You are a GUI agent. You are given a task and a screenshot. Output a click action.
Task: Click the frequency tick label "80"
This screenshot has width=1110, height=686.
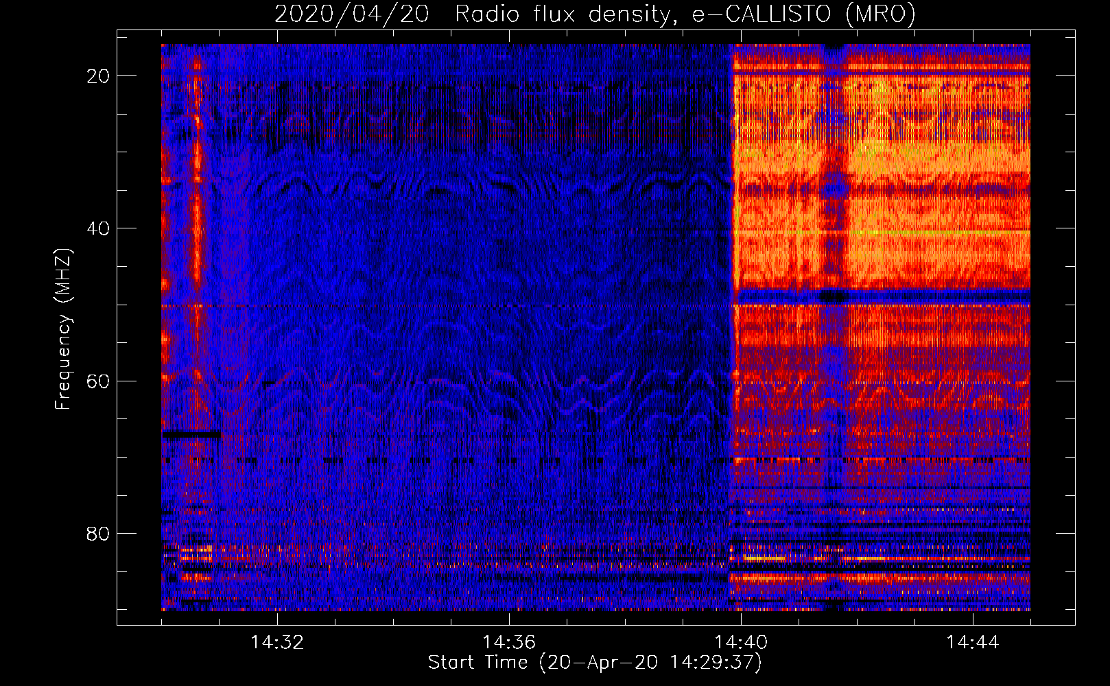(x=98, y=533)
